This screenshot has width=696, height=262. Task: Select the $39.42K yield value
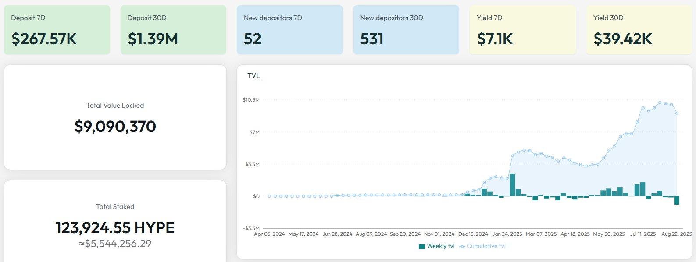coord(623,39)
